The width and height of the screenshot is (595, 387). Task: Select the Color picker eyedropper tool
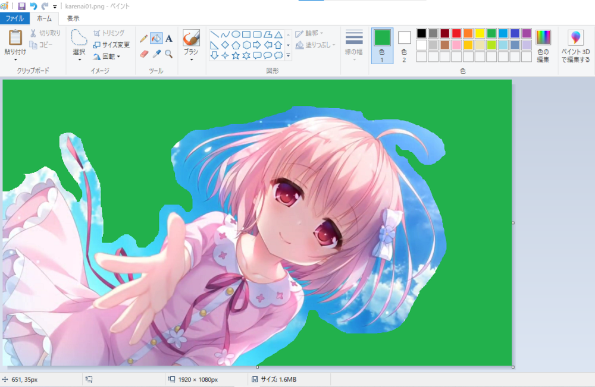tap(156, 54)
